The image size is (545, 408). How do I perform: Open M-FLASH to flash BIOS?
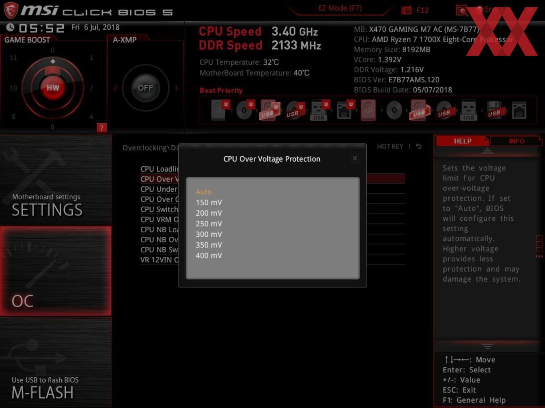56,362
